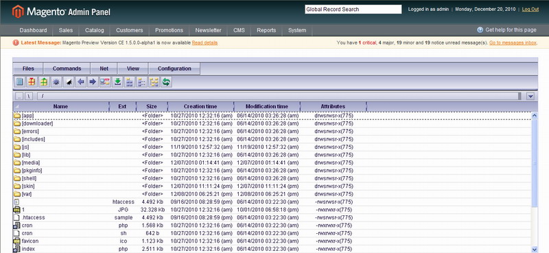549x253 pixels.
Task: Go forward with the right arrow icon
Action: click(93, 82)
